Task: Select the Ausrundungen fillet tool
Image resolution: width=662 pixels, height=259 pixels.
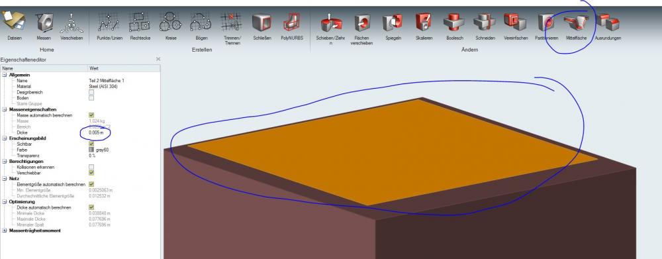Action: (608, 23)
